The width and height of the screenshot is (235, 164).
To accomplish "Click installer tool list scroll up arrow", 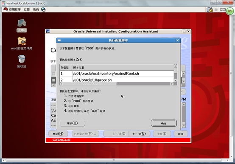I will pos(184,73).
